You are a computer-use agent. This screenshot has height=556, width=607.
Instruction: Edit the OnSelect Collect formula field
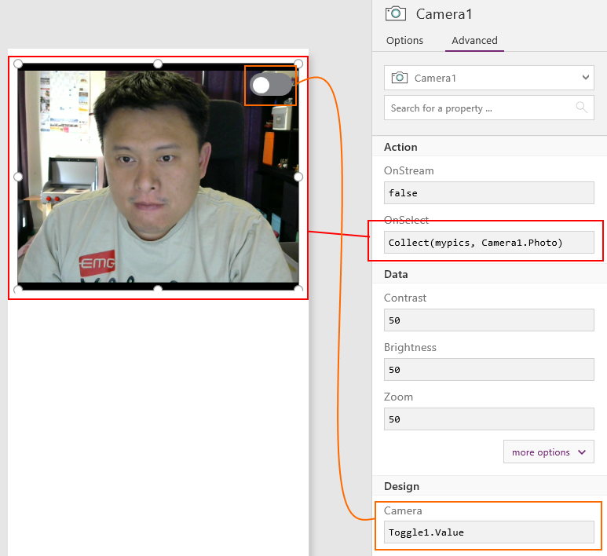488,243
